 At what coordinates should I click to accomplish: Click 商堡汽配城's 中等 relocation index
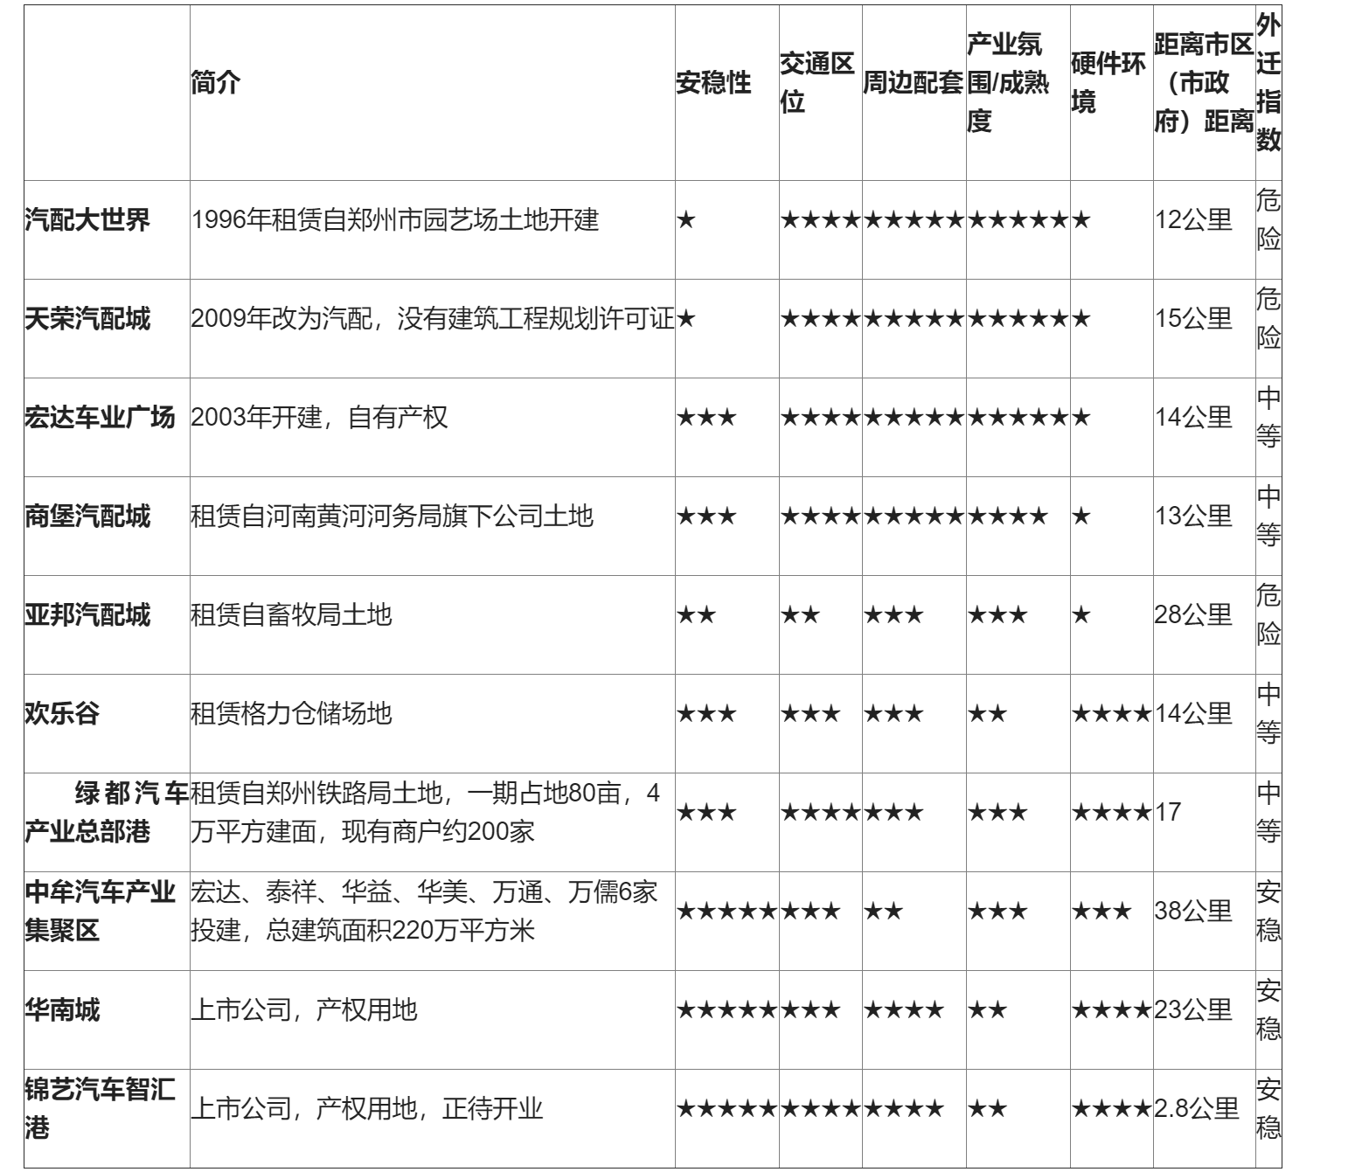click(x=1268, y=517)
